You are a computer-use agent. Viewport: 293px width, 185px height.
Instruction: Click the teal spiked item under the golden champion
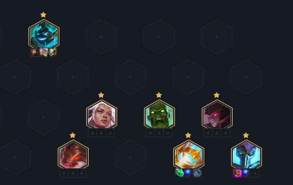197,173
